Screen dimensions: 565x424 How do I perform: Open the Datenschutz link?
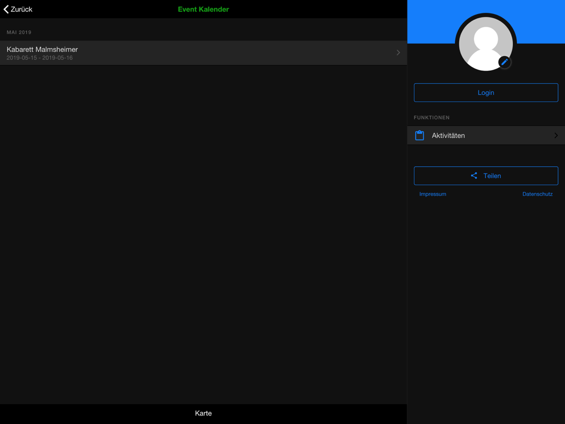(537, 194)
